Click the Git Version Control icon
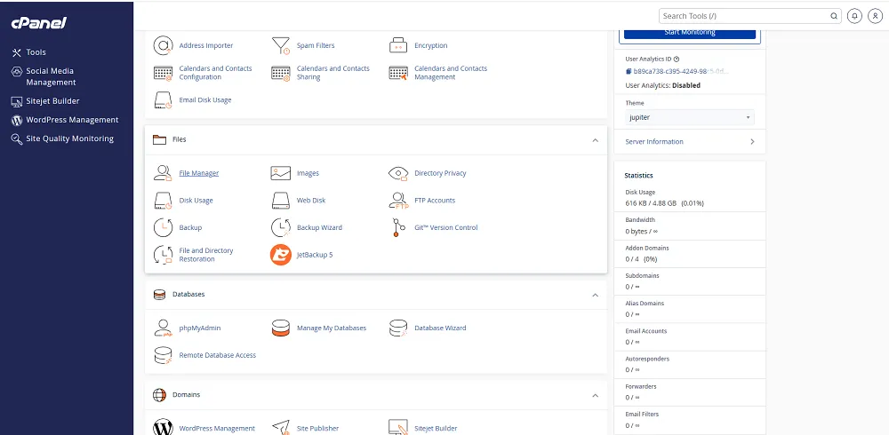This screenshot has height=435, width=889. pos(398,227)
